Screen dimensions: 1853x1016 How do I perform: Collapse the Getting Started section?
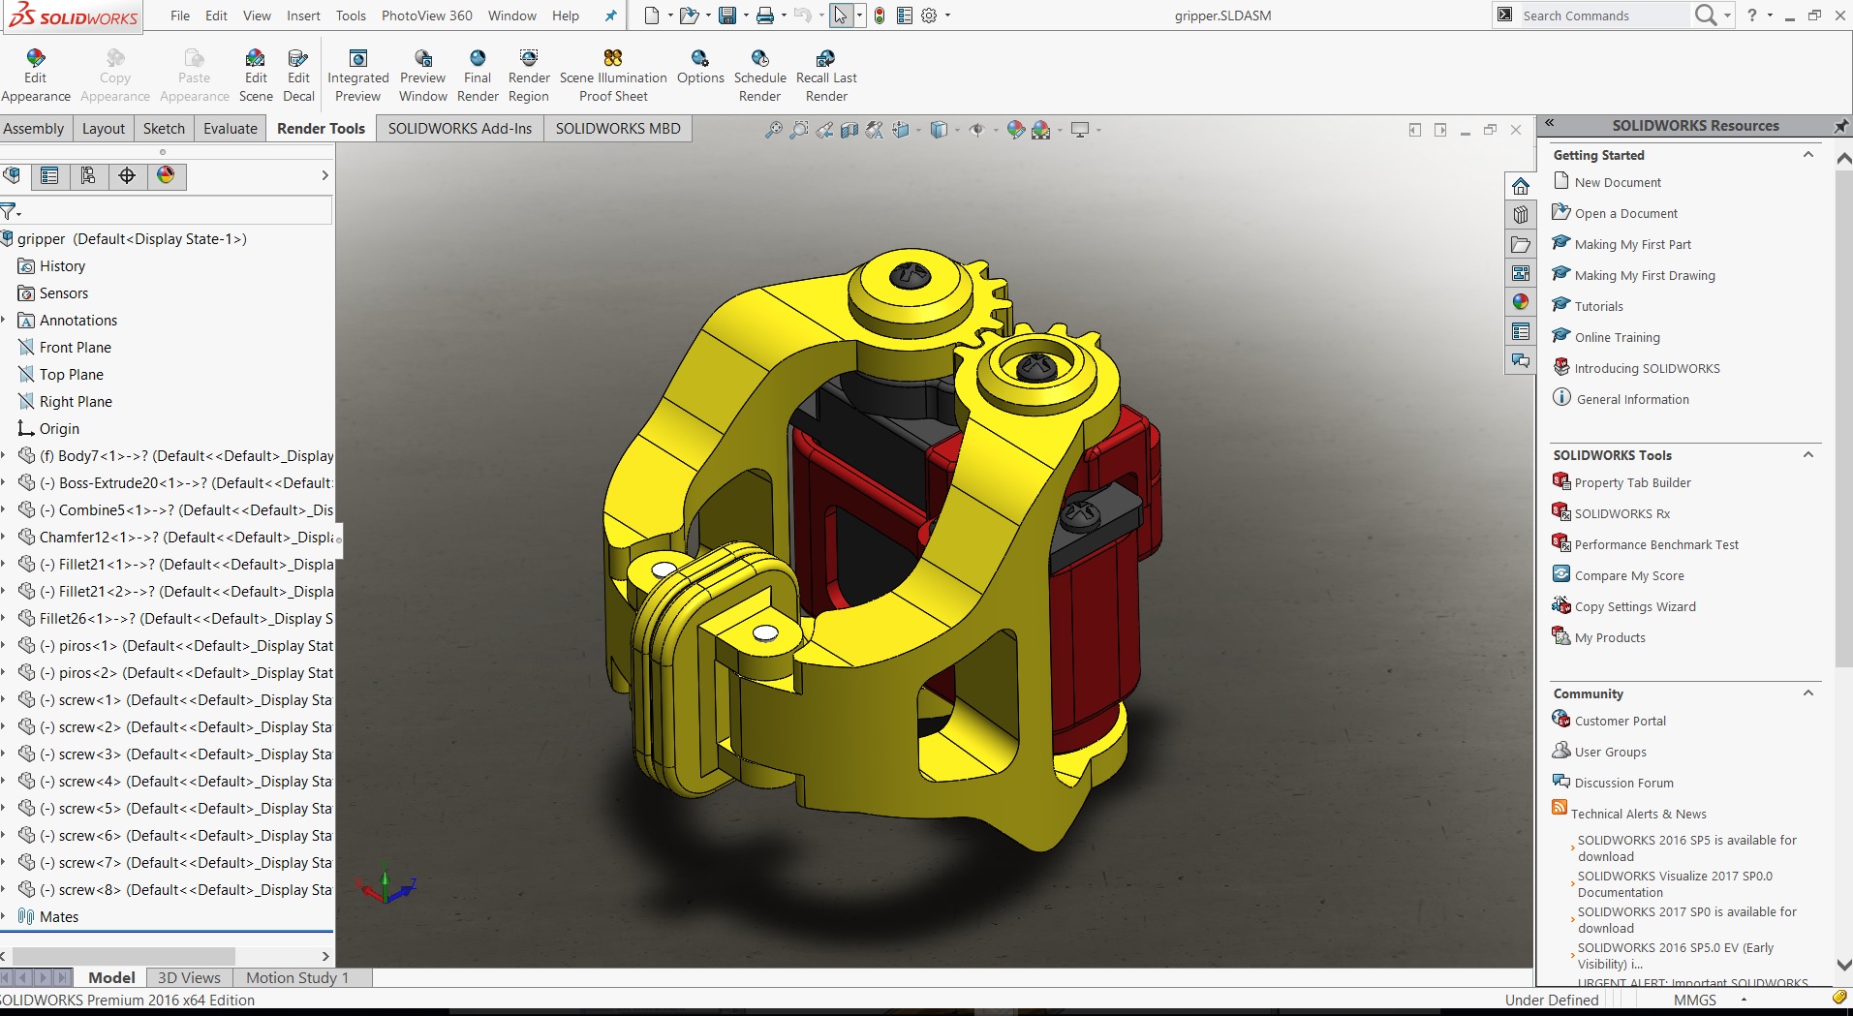pyautogui.click(x=1807, y=155)
